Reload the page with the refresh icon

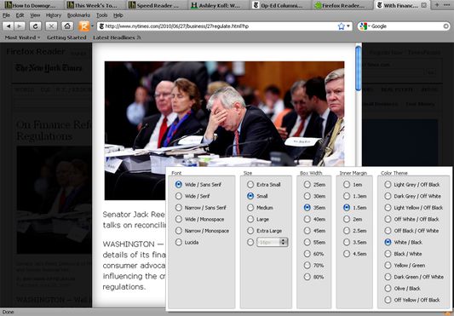(x=35, y=26)
